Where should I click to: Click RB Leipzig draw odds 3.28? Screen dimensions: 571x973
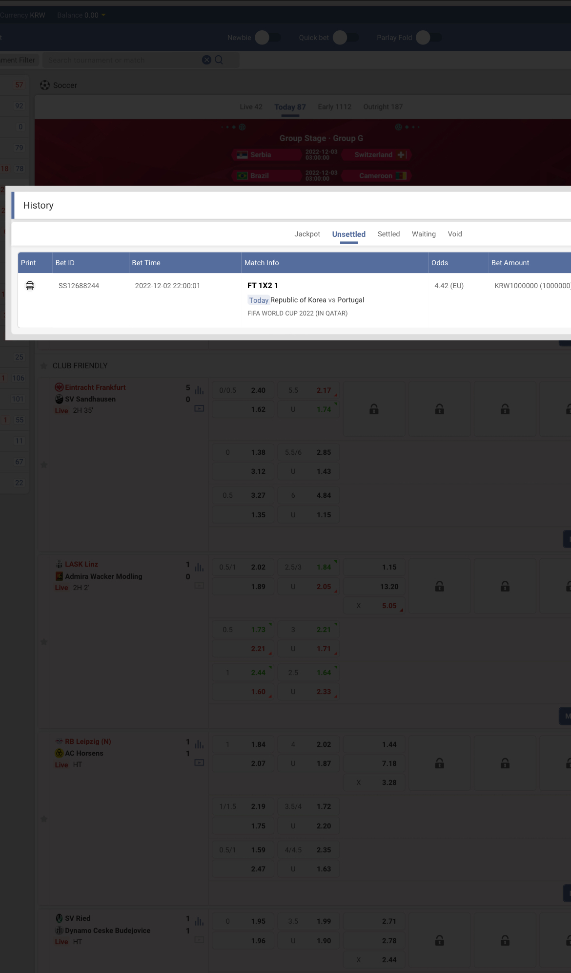[374, 783]
